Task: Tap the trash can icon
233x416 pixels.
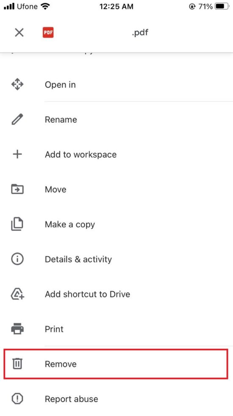Action: pyautogui.click(x=17, y=364)
